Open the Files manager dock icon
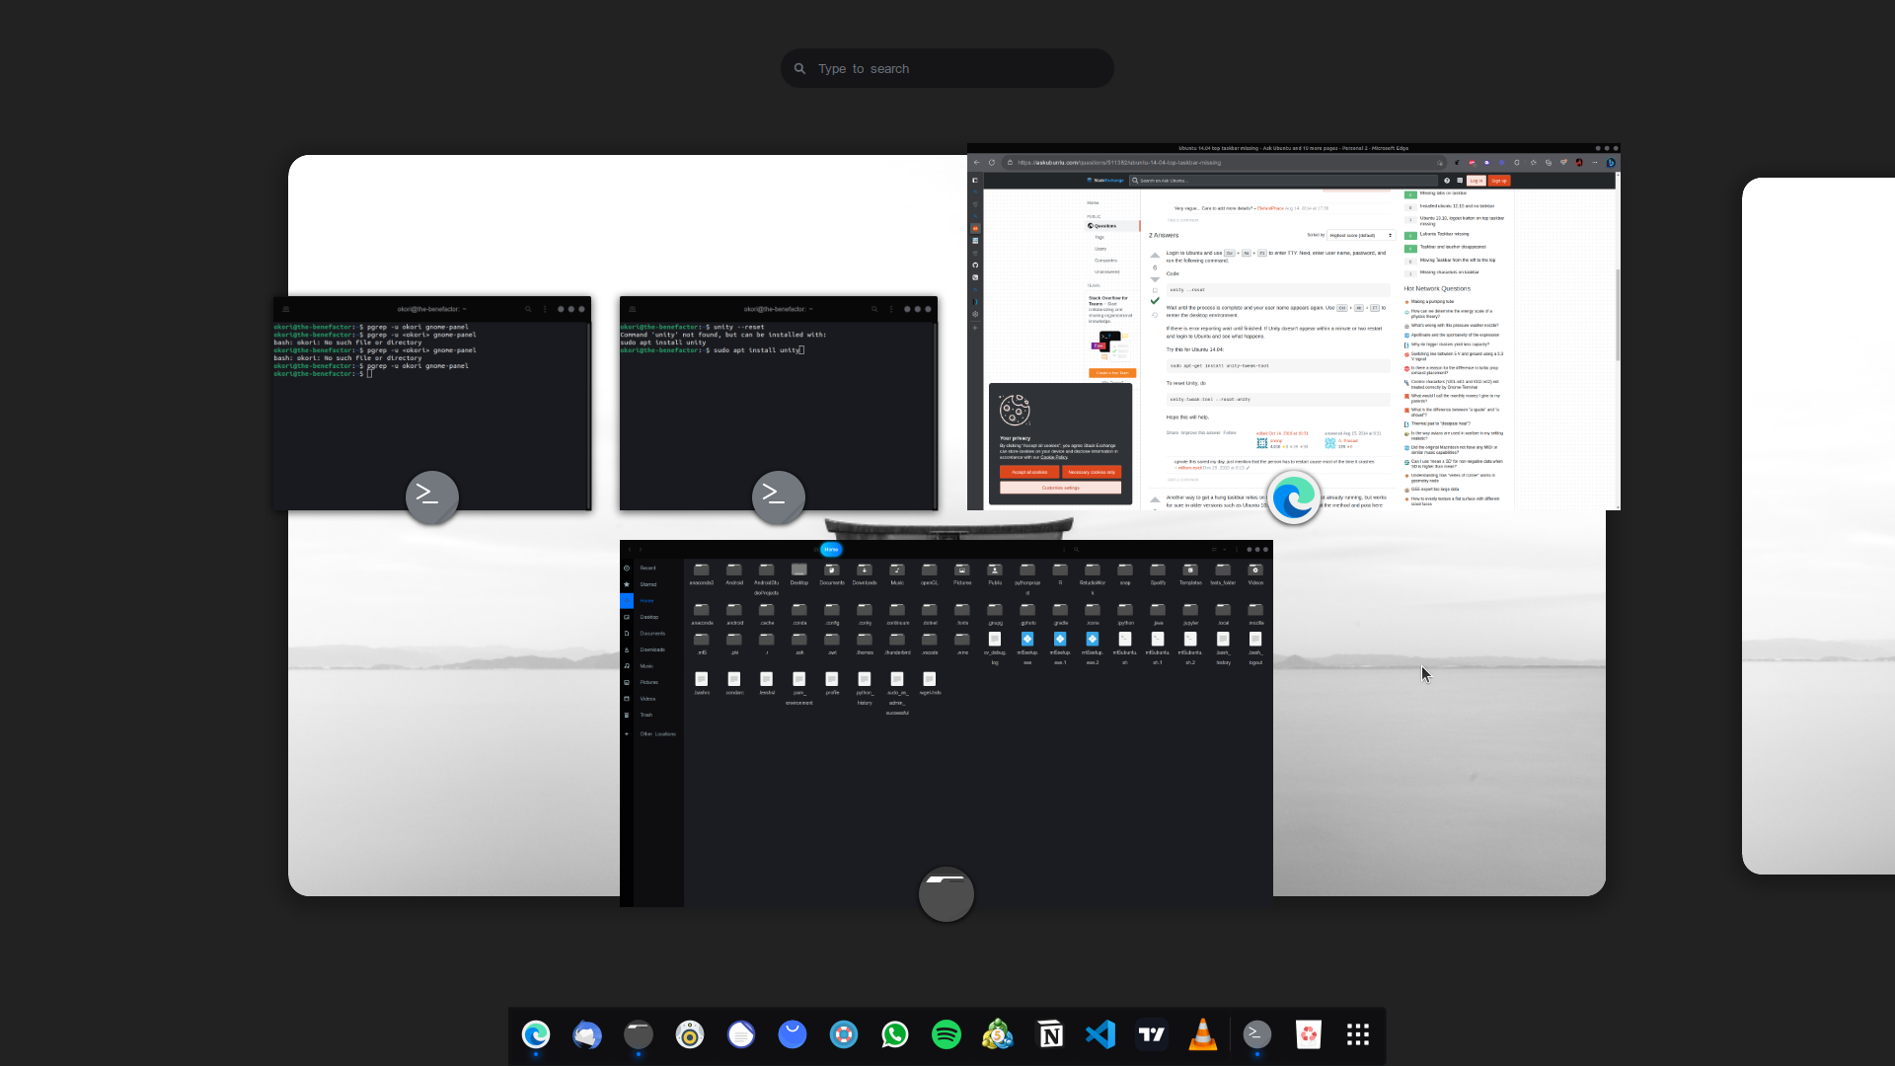The width and height of the screenshot is (1895, 1066). [639, 1034]
